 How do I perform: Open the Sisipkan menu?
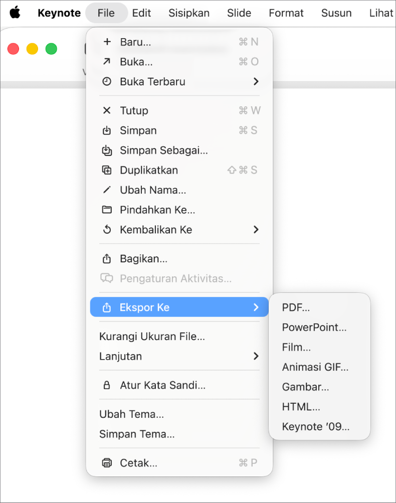[189, 13]
